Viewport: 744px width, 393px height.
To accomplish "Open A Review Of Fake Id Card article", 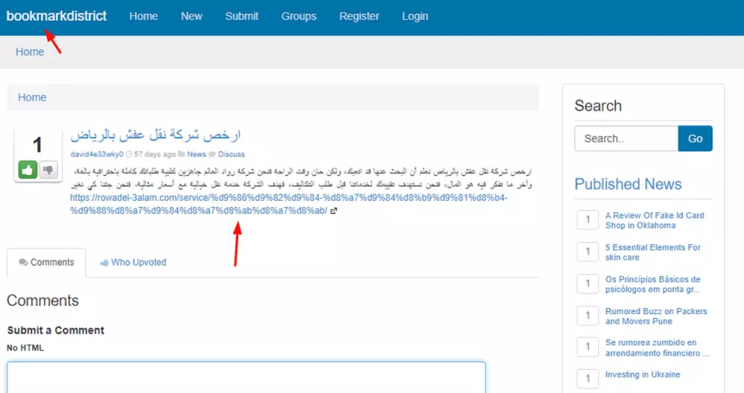I will [x=654, y=220].
